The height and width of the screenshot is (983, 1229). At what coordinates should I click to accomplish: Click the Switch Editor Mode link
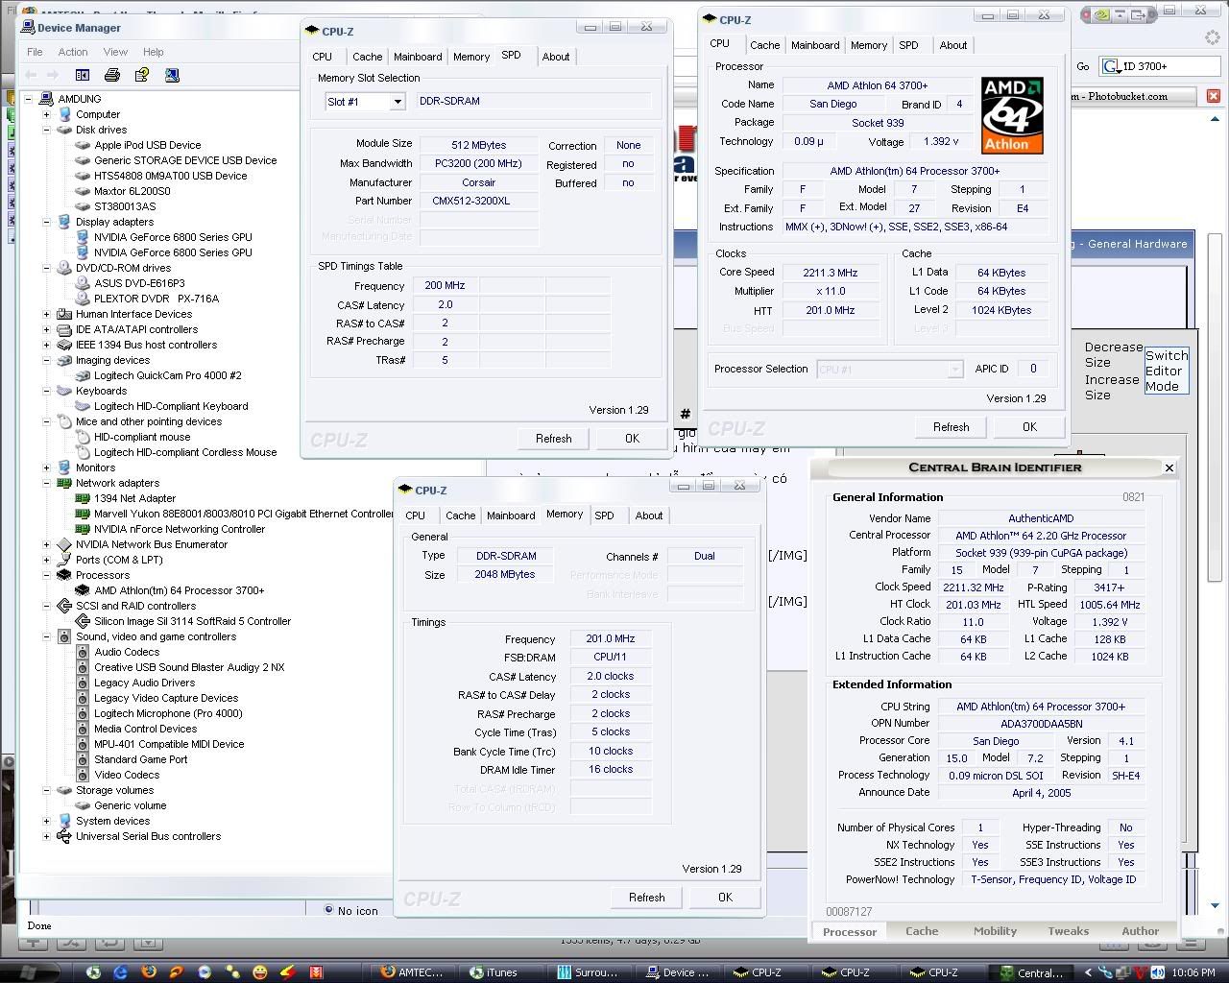[1167, 371]
